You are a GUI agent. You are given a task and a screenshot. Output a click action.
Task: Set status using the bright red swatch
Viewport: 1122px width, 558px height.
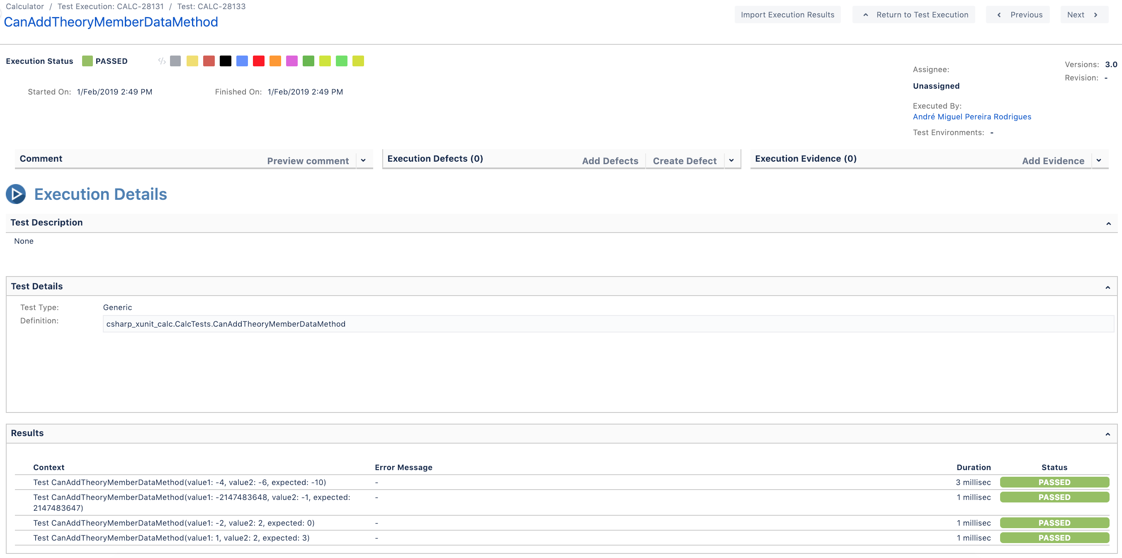(x=258, y=61)
